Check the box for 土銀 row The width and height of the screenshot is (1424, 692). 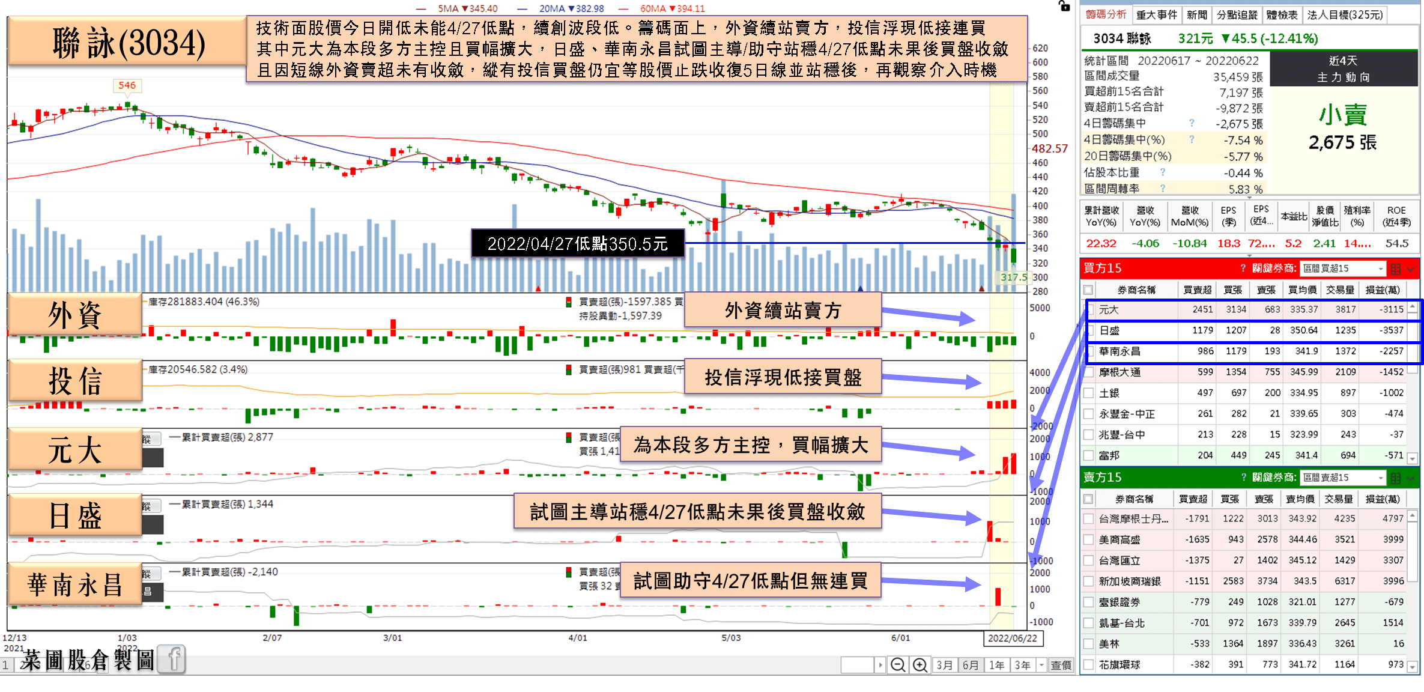click(x=1088, y=393)
